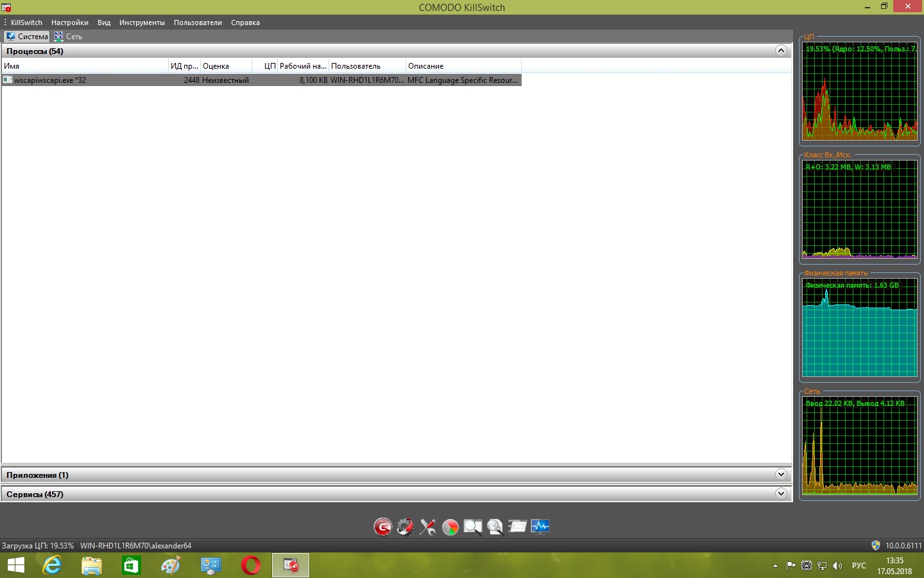This screenshot has height=578, width=924.
Task: Click the Класс Вх./Исх. graph
Action: tap(859, 209)
